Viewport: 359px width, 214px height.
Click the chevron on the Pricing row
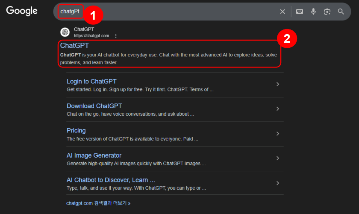pos(278,133)
